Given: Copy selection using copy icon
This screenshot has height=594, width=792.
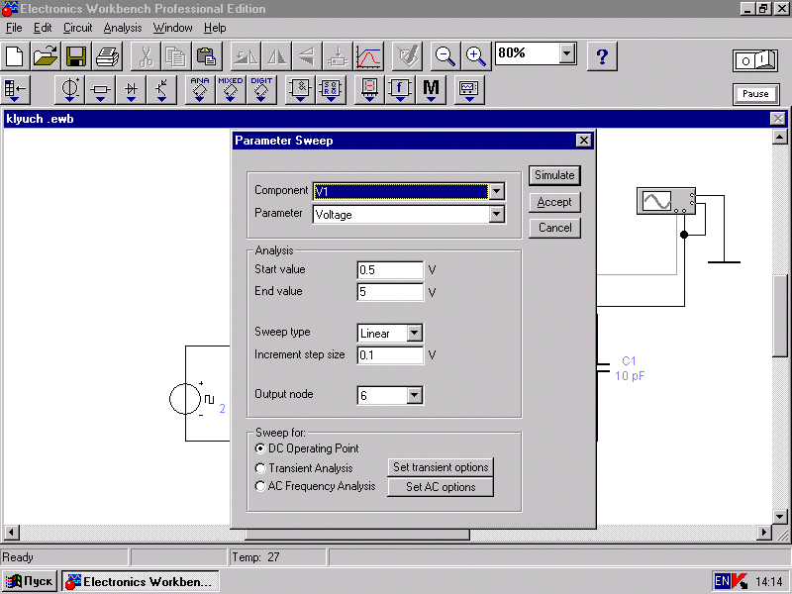Looking at the screenshot, I should point(176,56).
